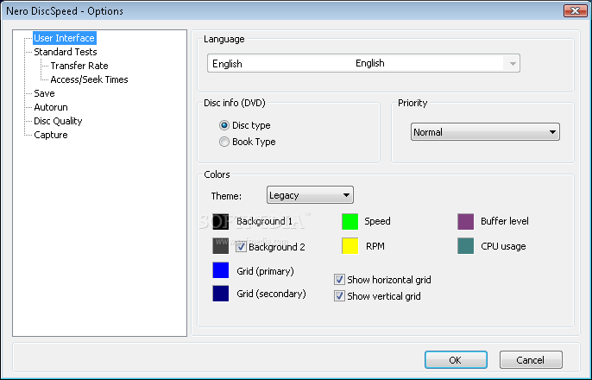The image size is (592, 380).
Task: Change the yellow RPM color swatch
Action: pos(350,246)
